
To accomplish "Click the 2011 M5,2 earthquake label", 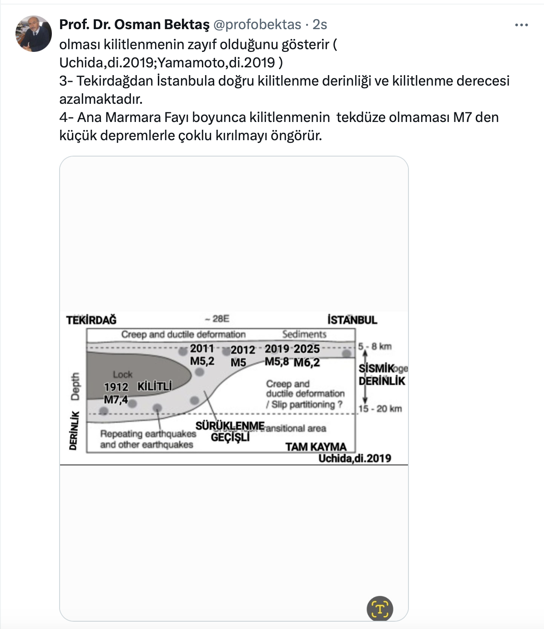I will point(202,355).
